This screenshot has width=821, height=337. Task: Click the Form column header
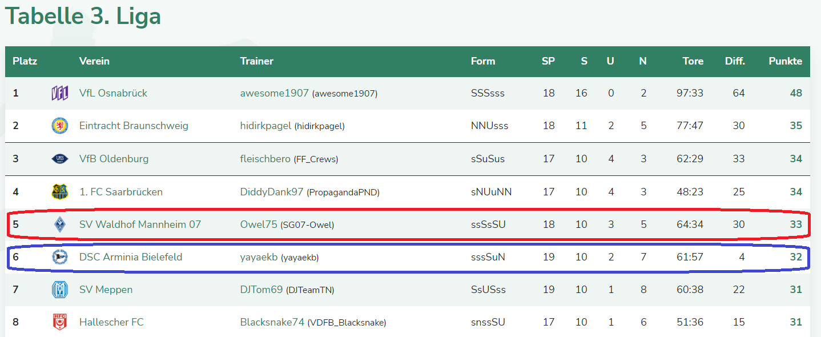pyautogui.click(x=483, y=61)
